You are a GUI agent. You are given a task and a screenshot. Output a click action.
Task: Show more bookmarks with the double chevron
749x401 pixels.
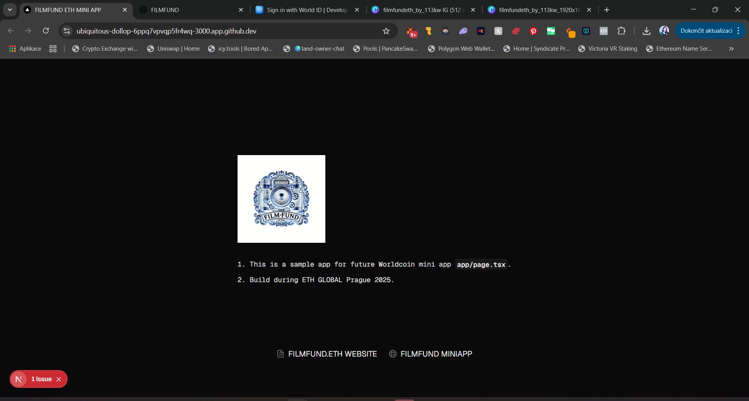point(731,49)
